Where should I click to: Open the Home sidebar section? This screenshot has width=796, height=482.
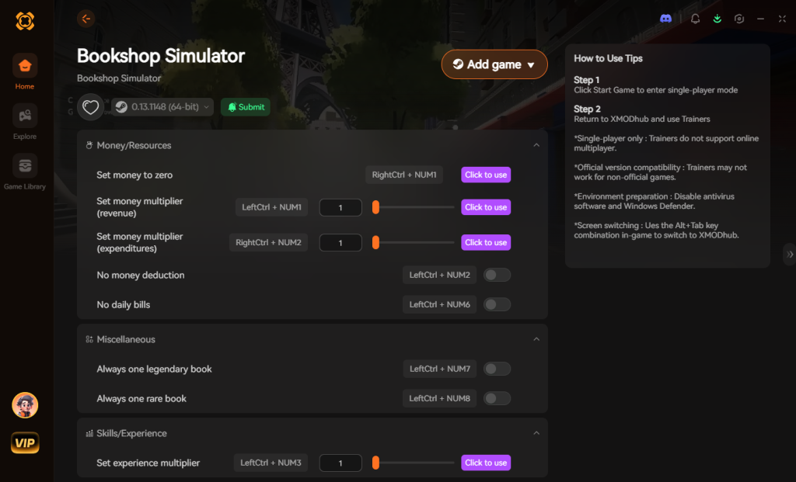pyautogui.click(x=25, y=72)
